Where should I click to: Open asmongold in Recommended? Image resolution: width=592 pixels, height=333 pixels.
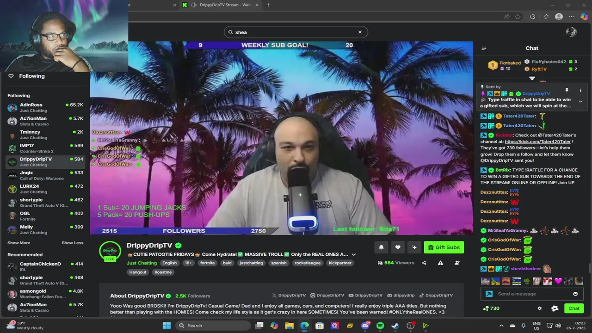tap(45, 294)
